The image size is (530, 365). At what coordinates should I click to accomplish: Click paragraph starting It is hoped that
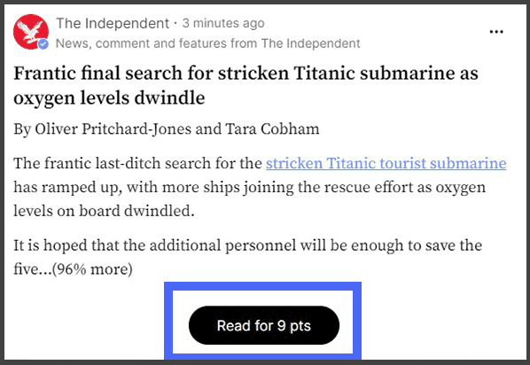tap(248, 257)
